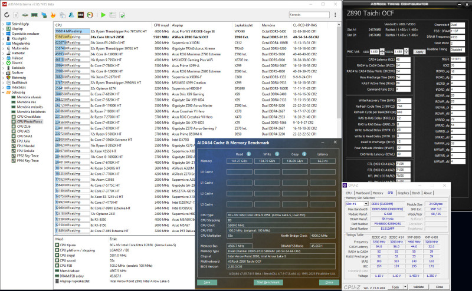Select FPU Julia benchmark in tree

tap(24, 141)
